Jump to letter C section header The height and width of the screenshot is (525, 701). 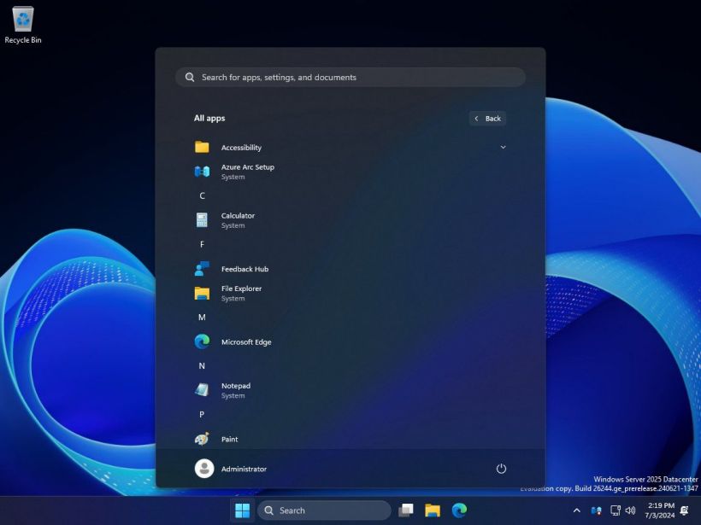(202, 195)
